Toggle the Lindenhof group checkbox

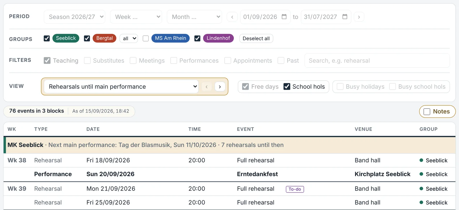197,38
